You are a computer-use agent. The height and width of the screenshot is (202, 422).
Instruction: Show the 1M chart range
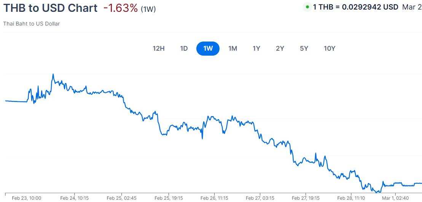click(x=232, y=48)
